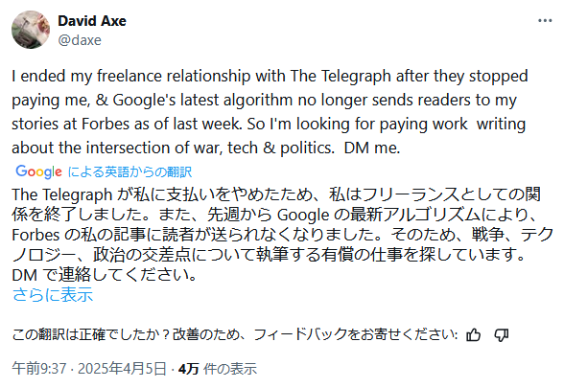This screenshot has width=564, height=388.
Task: Click 'Google's latest algorithm' phrase in tweet
Action: click(203, 101)
